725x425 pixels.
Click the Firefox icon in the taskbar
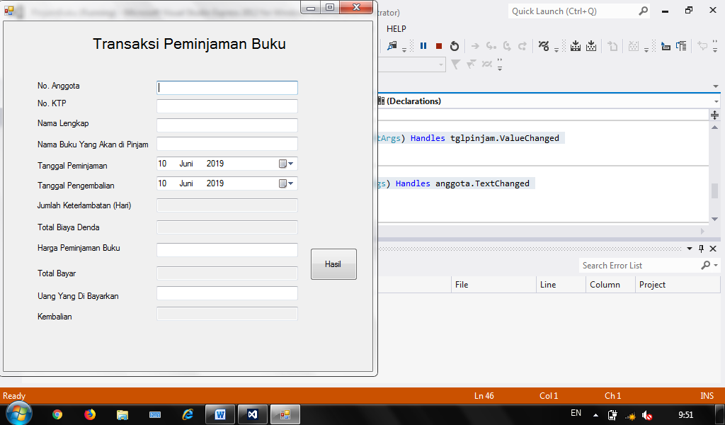point(90,414)
